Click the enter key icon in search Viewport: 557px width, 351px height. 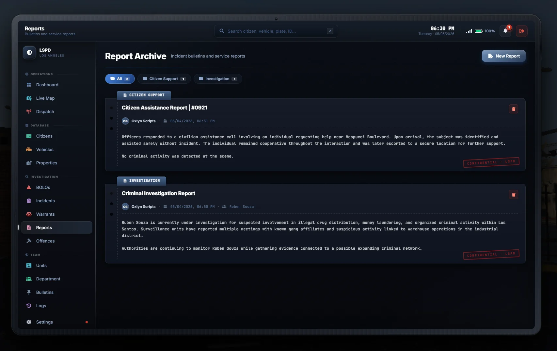[x=330, y=31]
